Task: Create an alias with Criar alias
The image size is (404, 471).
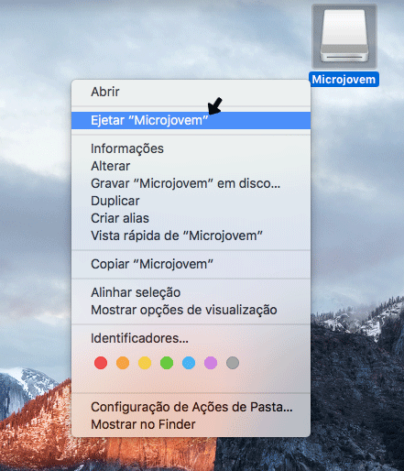Action: click(191, 218)
